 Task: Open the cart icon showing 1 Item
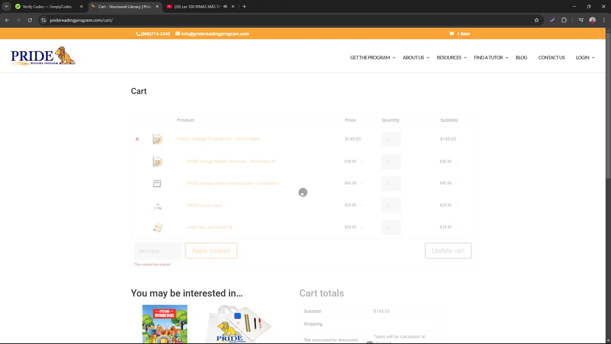(459, 34)
